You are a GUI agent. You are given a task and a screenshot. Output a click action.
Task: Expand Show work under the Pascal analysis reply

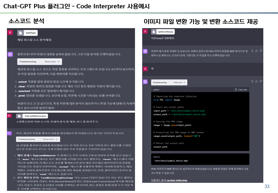coord(52,62)
